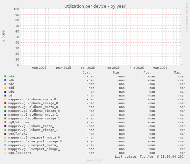Click 'mapper/vg0-lvexport_rimage_0' legend label
Screen dimensions: 190x164
pyautogui.click(x=35, y=141)
